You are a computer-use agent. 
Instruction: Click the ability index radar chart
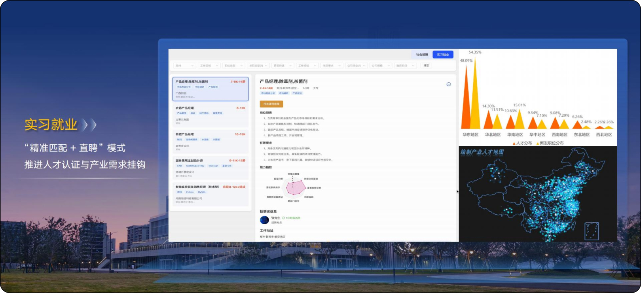point(295,187)
